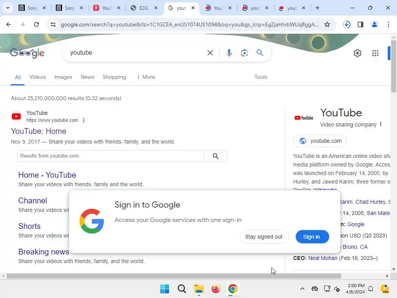The height and width of the screenshot is (298, 397).
Task: Open the tab search dropdown arrow
Action: pos(8,8)
